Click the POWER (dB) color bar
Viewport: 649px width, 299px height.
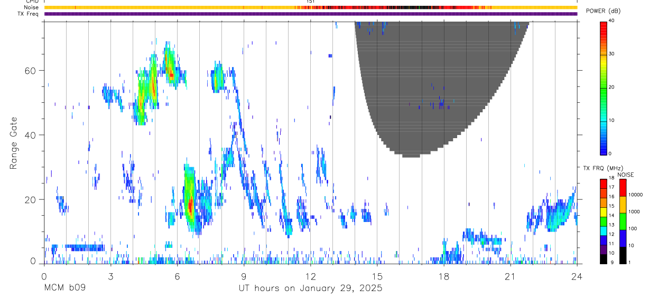point(603,88)
